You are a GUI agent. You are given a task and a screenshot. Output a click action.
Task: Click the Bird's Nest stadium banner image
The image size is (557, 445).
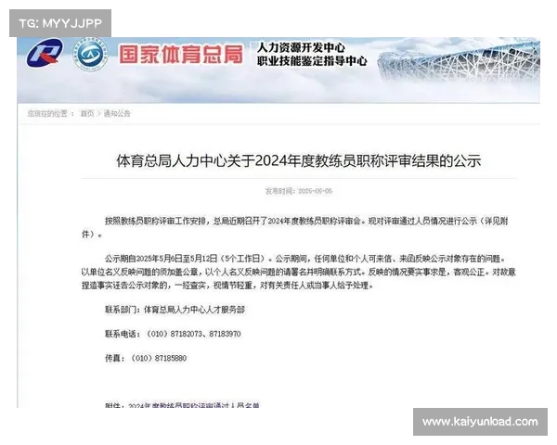[459, 63]
